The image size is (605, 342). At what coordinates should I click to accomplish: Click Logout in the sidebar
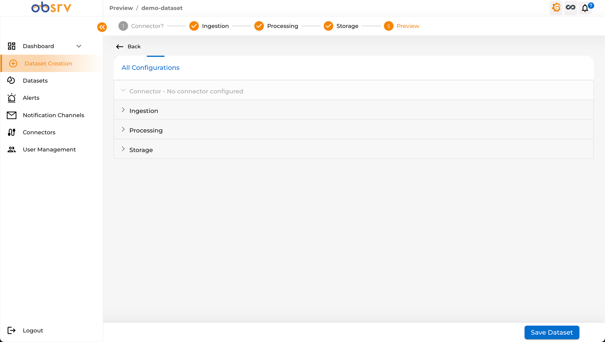pyautogui.click(x=33, y=330)
